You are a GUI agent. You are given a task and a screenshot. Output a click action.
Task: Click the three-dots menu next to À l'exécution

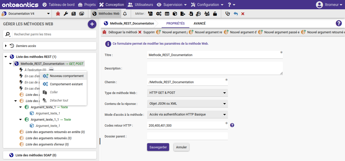[x=51, y=70]
